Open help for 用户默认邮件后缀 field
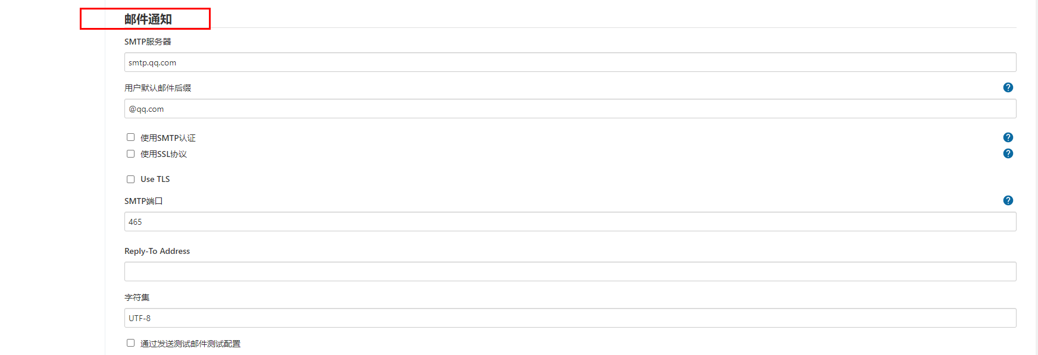The height and width of the screenshot is (355, 1038). (1008, 87)
